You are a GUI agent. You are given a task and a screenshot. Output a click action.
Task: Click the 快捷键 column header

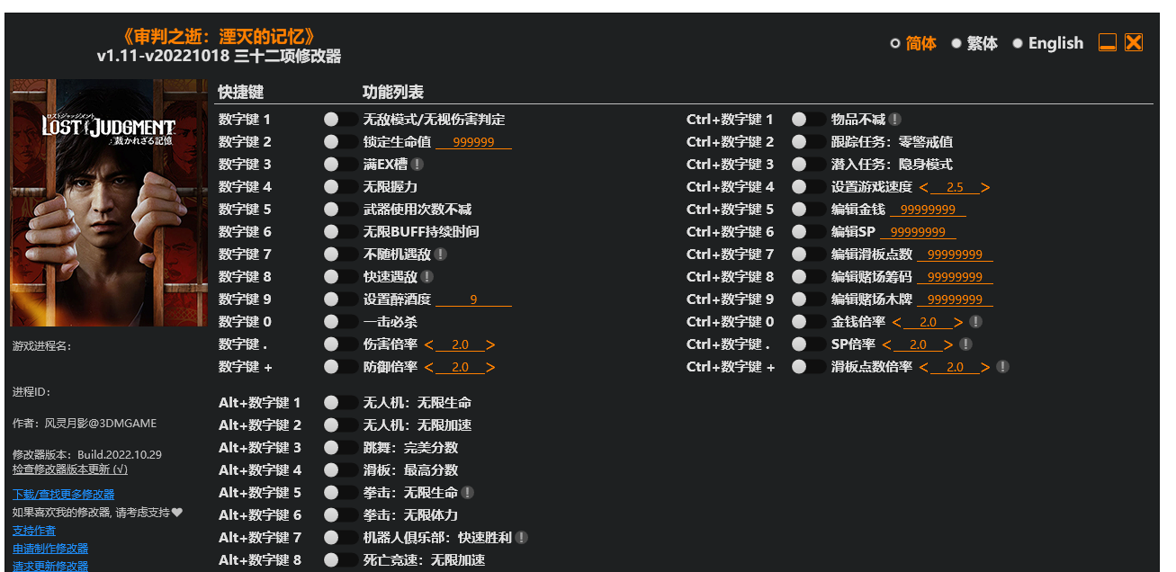click(241, 93)
